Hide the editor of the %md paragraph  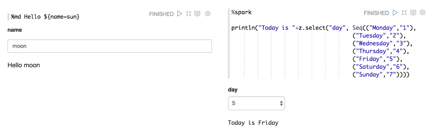[188, 14]
